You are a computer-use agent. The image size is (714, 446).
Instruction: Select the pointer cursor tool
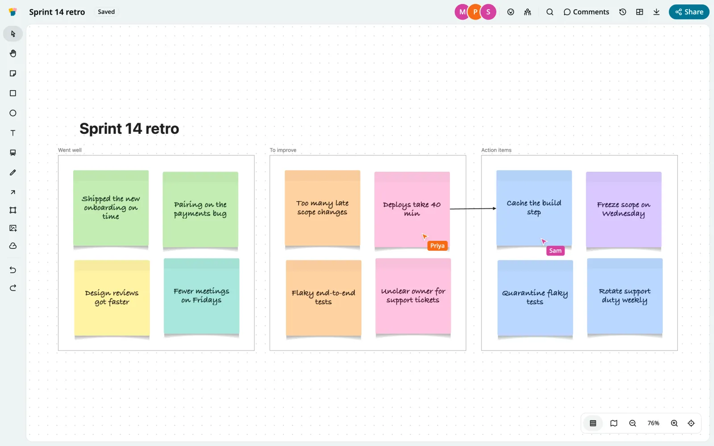pyautogui.click(x=13, y=34)
